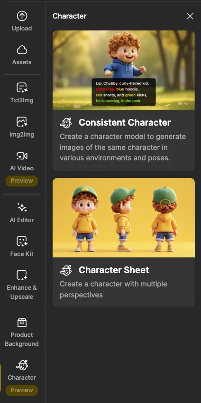Select the Face Kit tool
Viewport: 201px width, 403px height.
click(x=22, y=247)
